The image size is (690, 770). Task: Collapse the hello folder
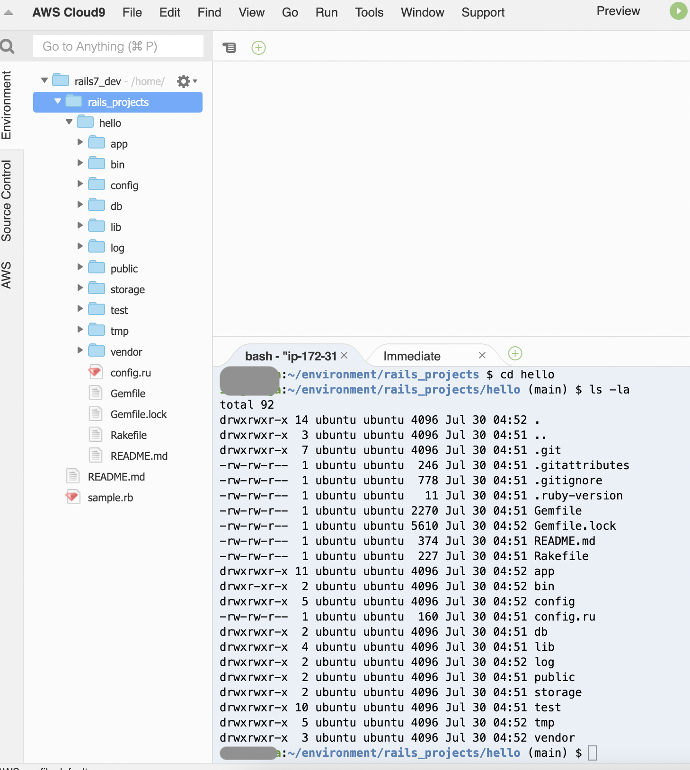click(x=69, y=122)
